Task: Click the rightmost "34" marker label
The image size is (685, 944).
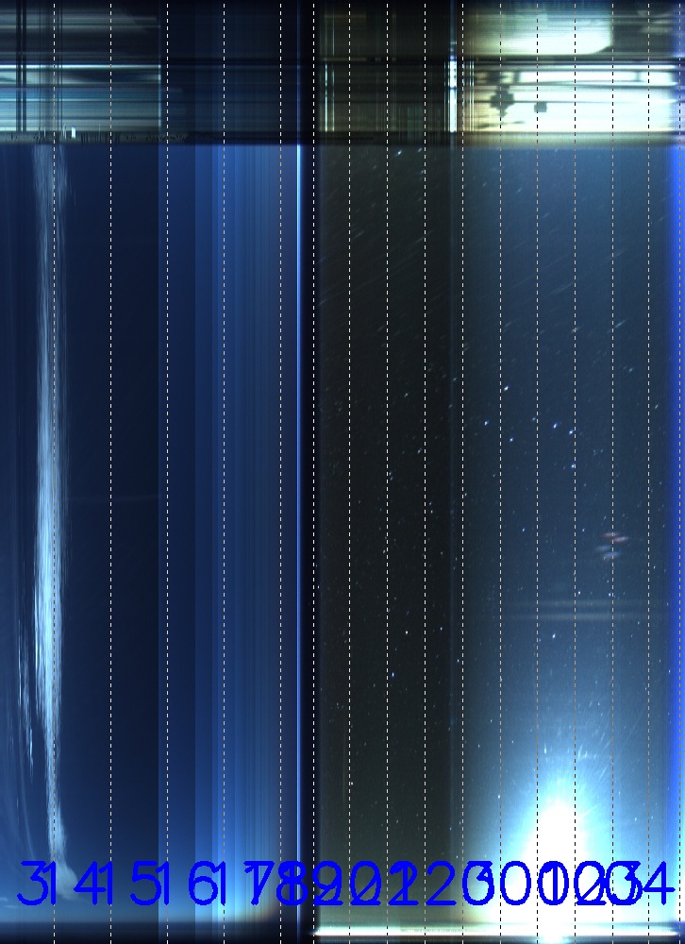Action: coord(653,885)
